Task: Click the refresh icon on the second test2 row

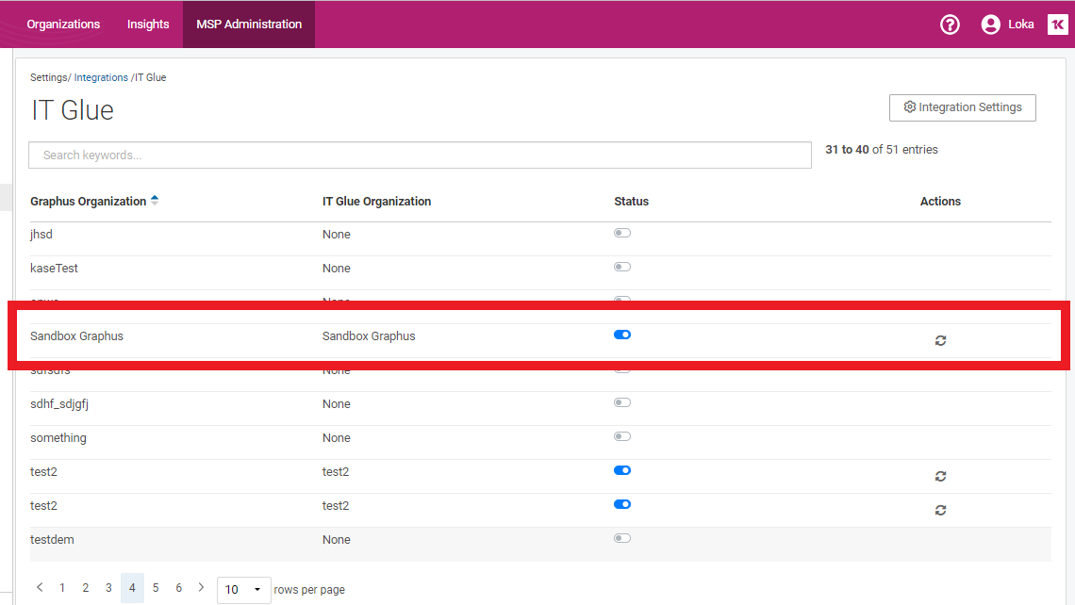Action: click(x=940, y=510)
